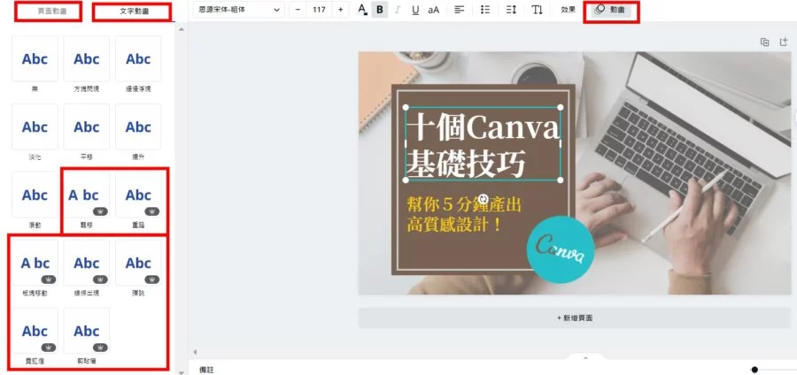
Task: Apply the 平移 pan animation
Action: click(87, 126)
